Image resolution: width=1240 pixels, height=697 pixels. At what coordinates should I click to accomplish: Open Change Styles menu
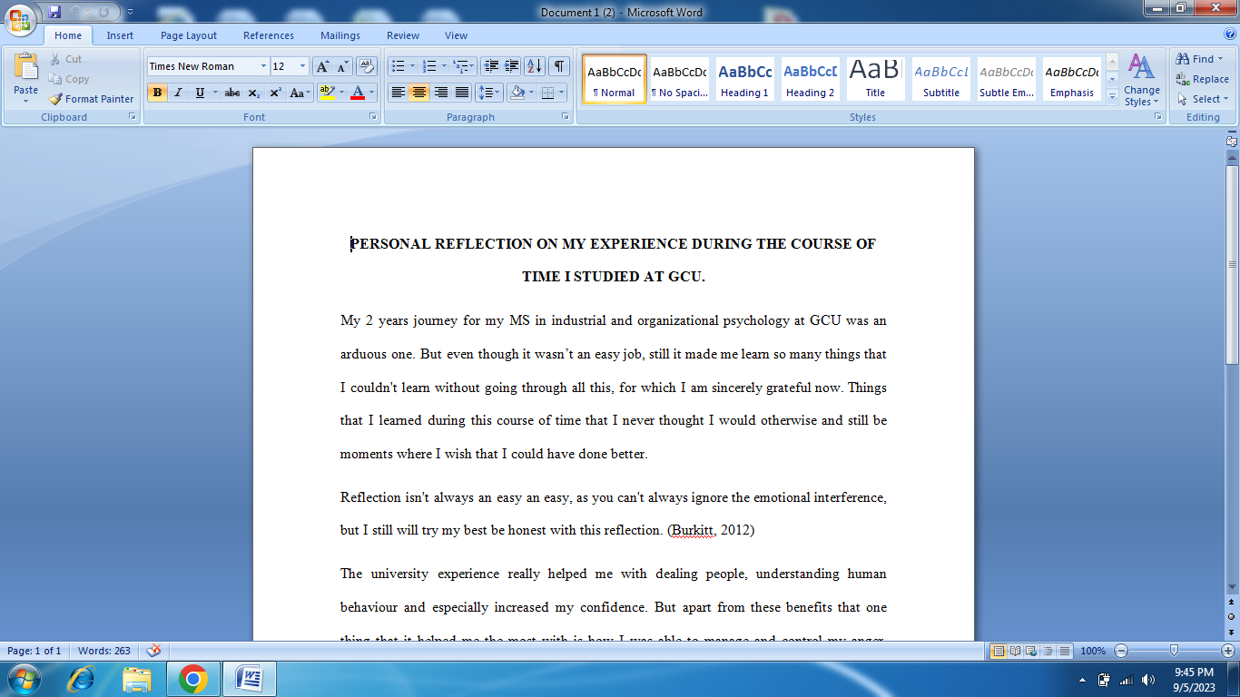click(x=1141, y=80)
